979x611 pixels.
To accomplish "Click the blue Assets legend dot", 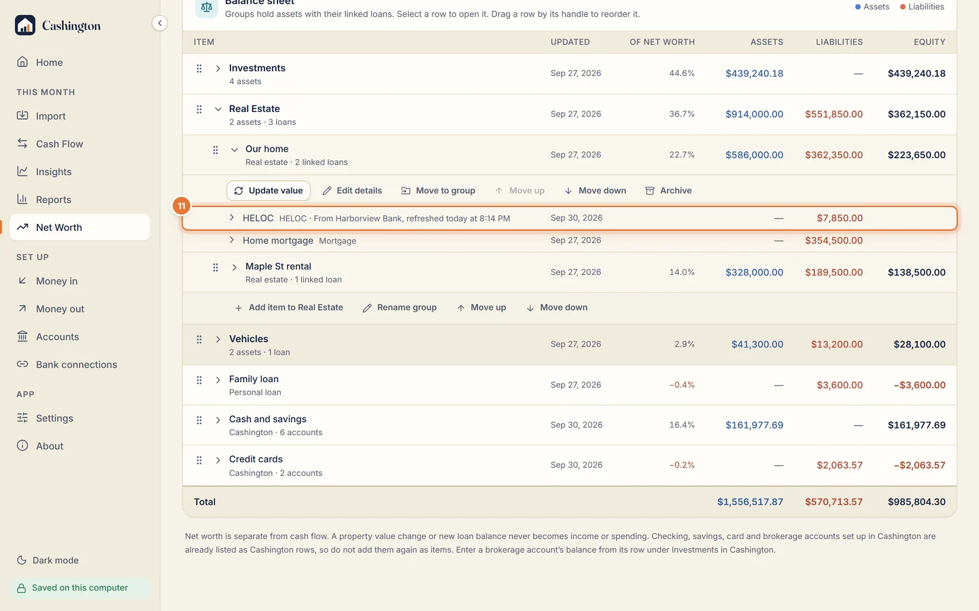I will tap(858, 7).
